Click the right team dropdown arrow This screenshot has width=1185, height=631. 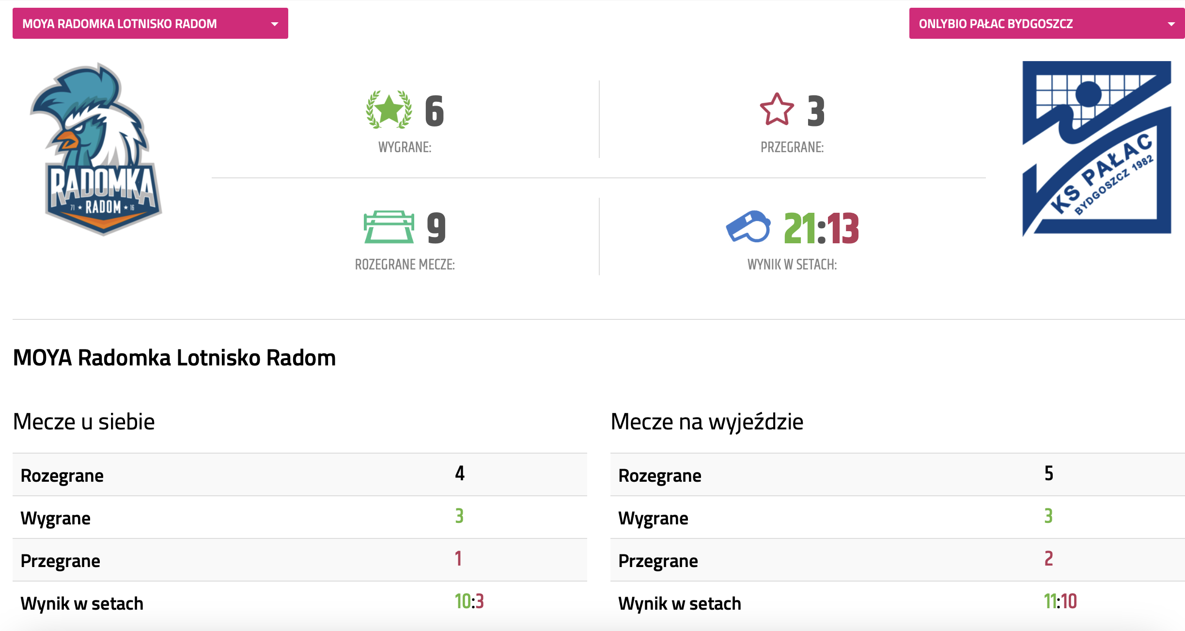tap(1171, 24)
